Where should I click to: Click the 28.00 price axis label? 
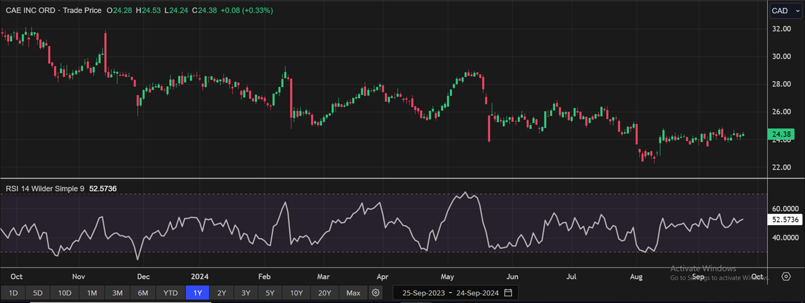(781, 85)
